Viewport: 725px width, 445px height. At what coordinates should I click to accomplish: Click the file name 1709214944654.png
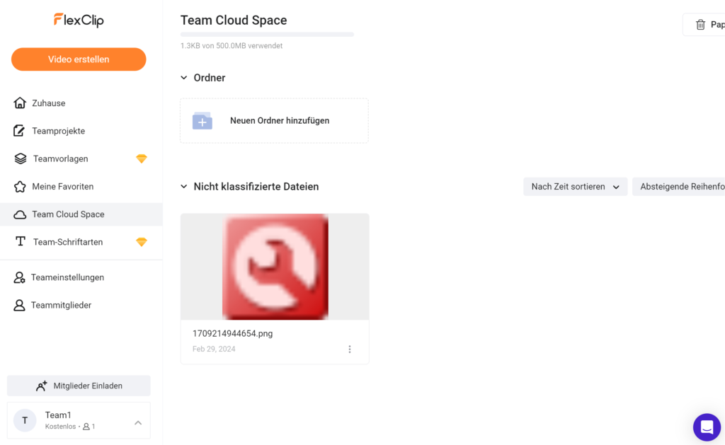(232, 334)
